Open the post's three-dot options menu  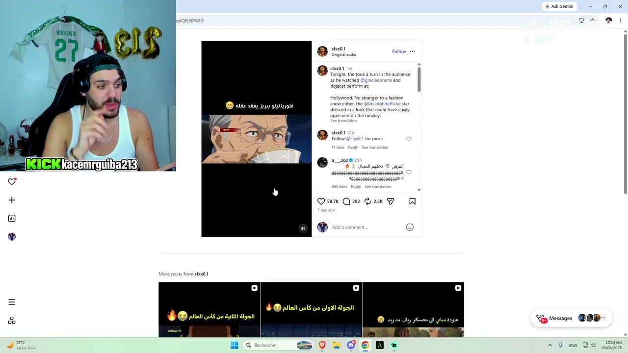pos(412,51)
